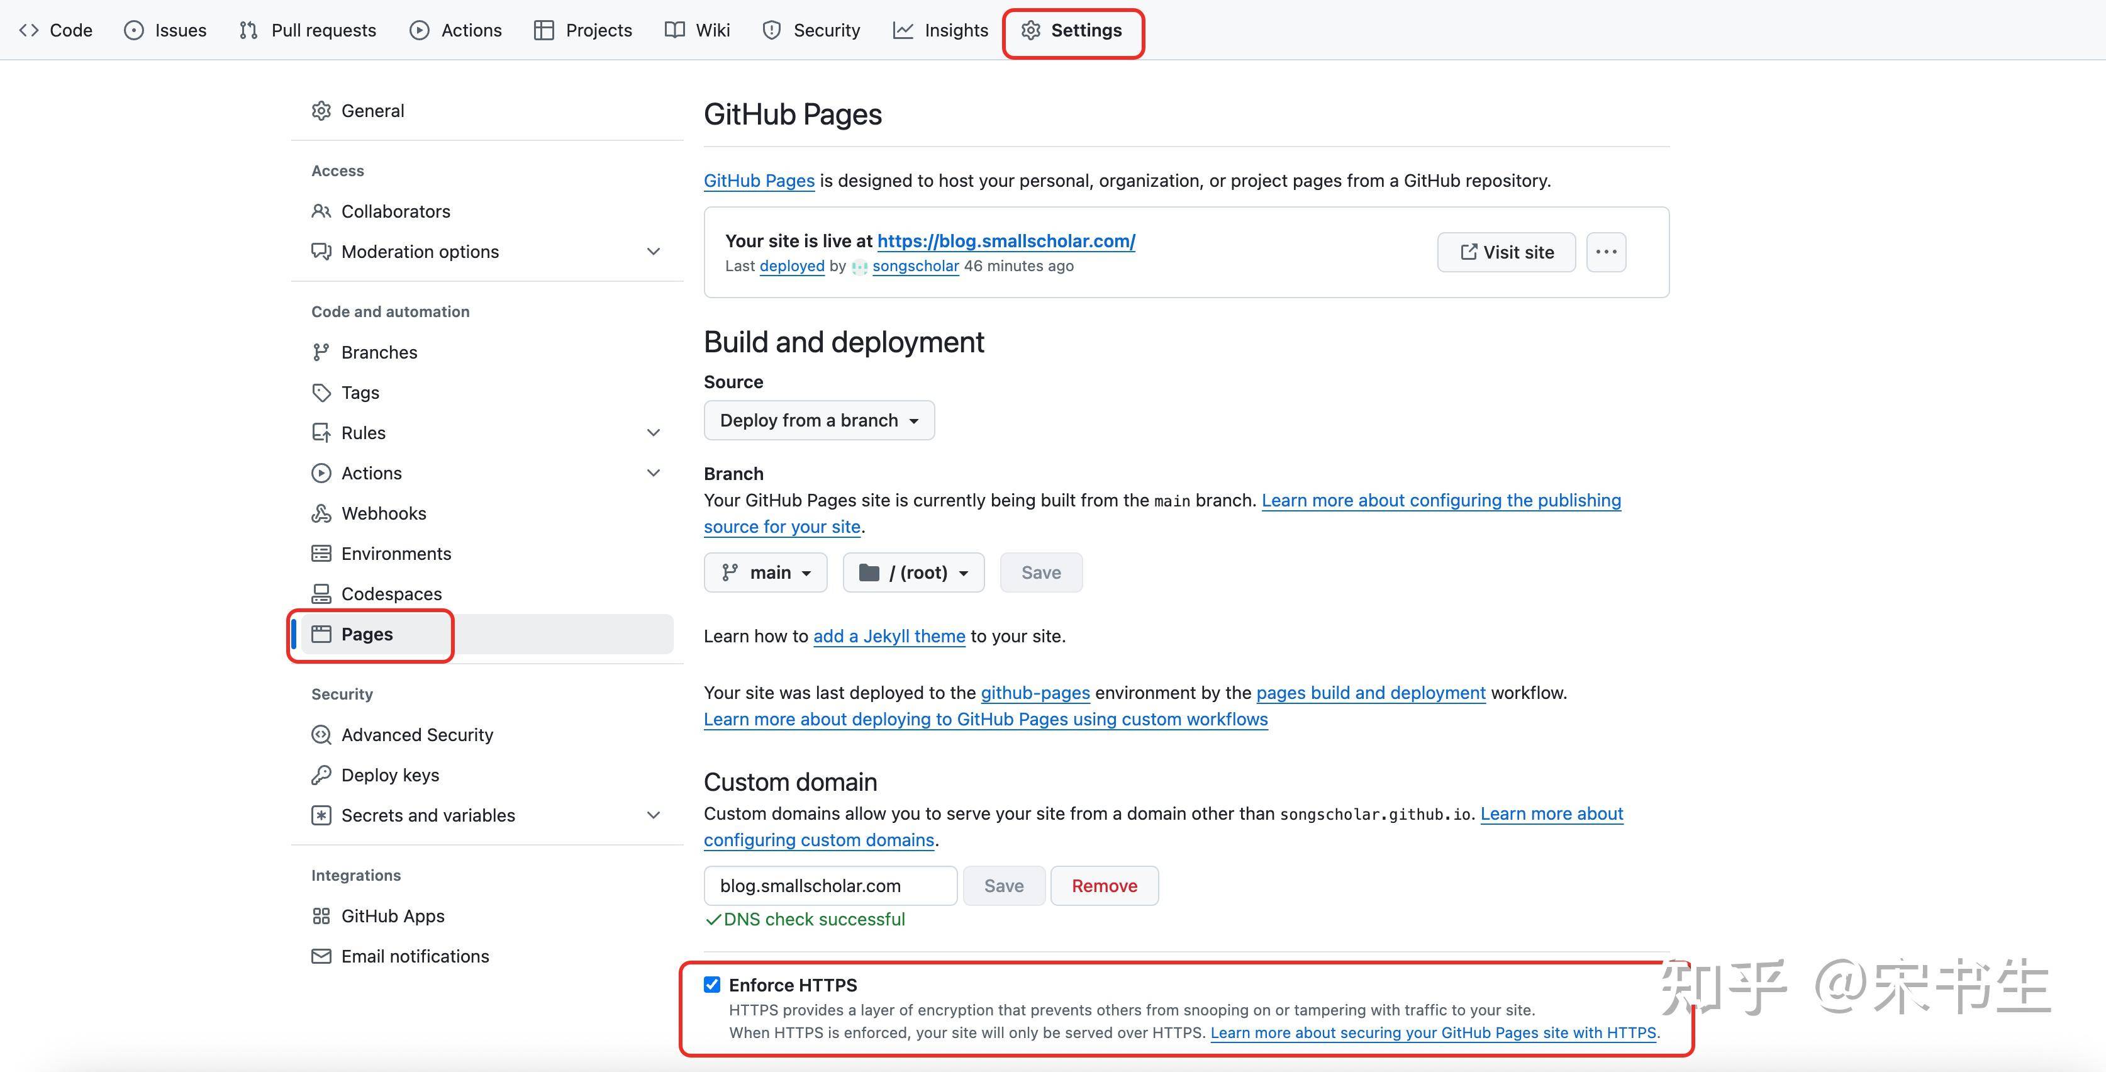The height and width of the screenshot is (1072, 2106).
Task: Click the Tags label icon
Action: click(321, 393)
